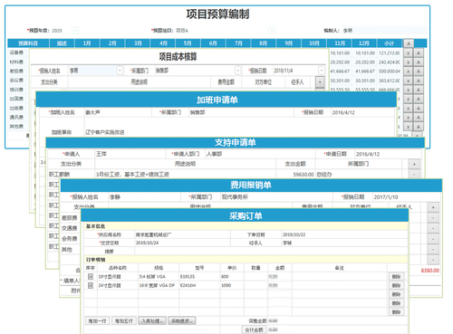Click 入库处理 button in 采购订单
The image size is (453, 334).
[152, 321]
